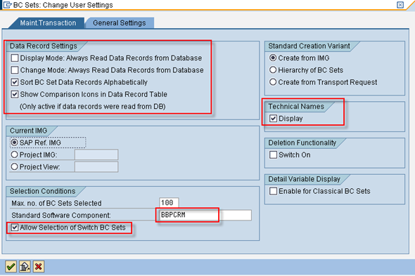415x276 pixels.
Task: Uncheck Sort BC Set Data Records Alphabetically
Action: pyautogui.click(x=15, y=82)
